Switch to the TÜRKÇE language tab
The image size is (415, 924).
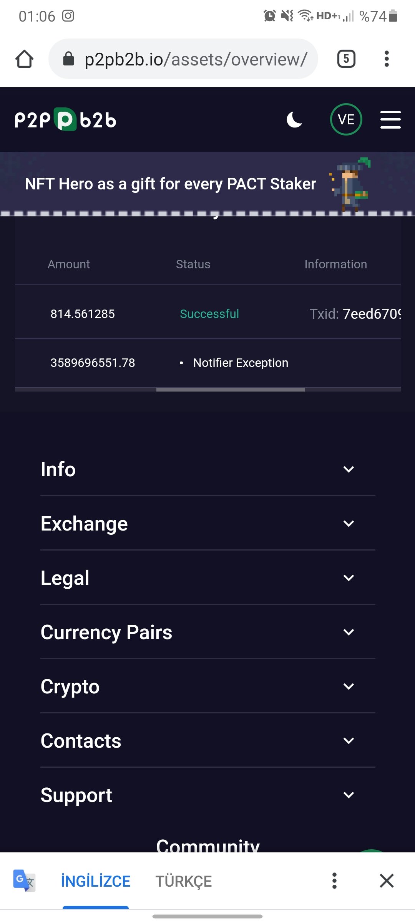tap(184, 881)
